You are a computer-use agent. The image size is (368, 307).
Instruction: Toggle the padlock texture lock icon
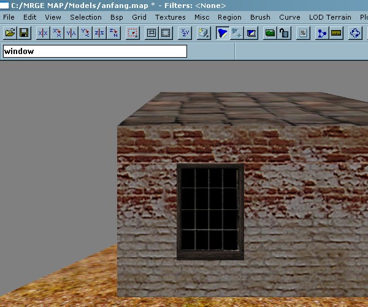click(284, 33)
